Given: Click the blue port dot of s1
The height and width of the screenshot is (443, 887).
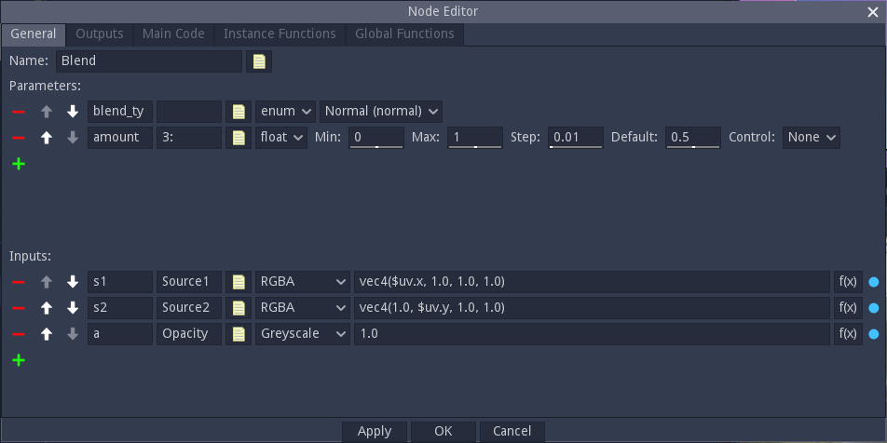Looking at the screenshot, I should point(874,282).
